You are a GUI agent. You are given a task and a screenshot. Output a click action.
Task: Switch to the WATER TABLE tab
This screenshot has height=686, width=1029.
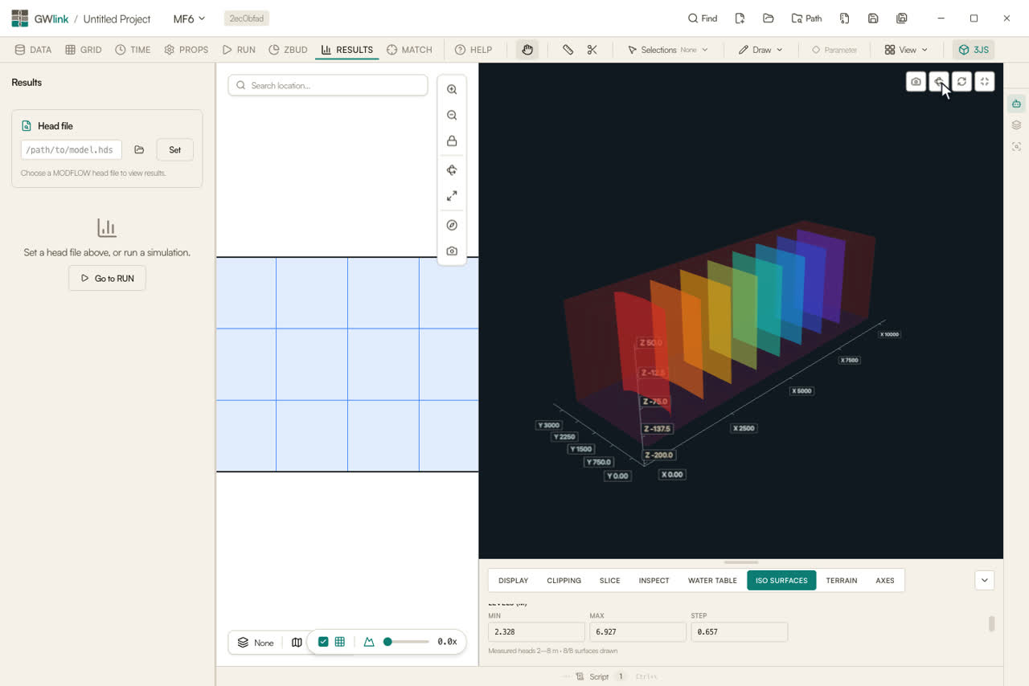coord(712,580)
